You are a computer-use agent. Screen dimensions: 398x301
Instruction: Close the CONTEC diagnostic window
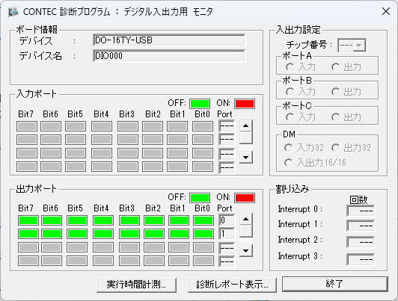coord(386,11)
